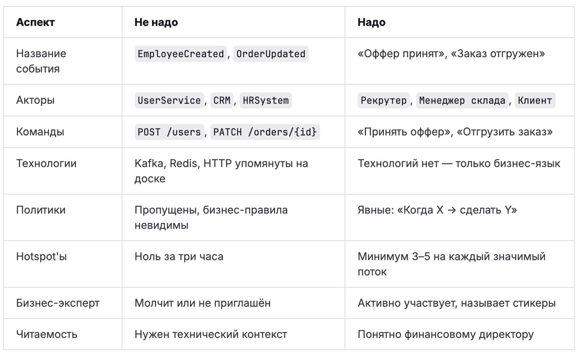The width and height of the screenshot is (580, 354).
Task: Click the text Понятно финансовому директору
Action: click(x=445, y=334)
